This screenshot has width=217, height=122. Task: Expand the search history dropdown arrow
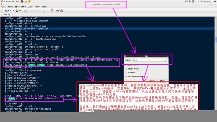pos(166,60)
